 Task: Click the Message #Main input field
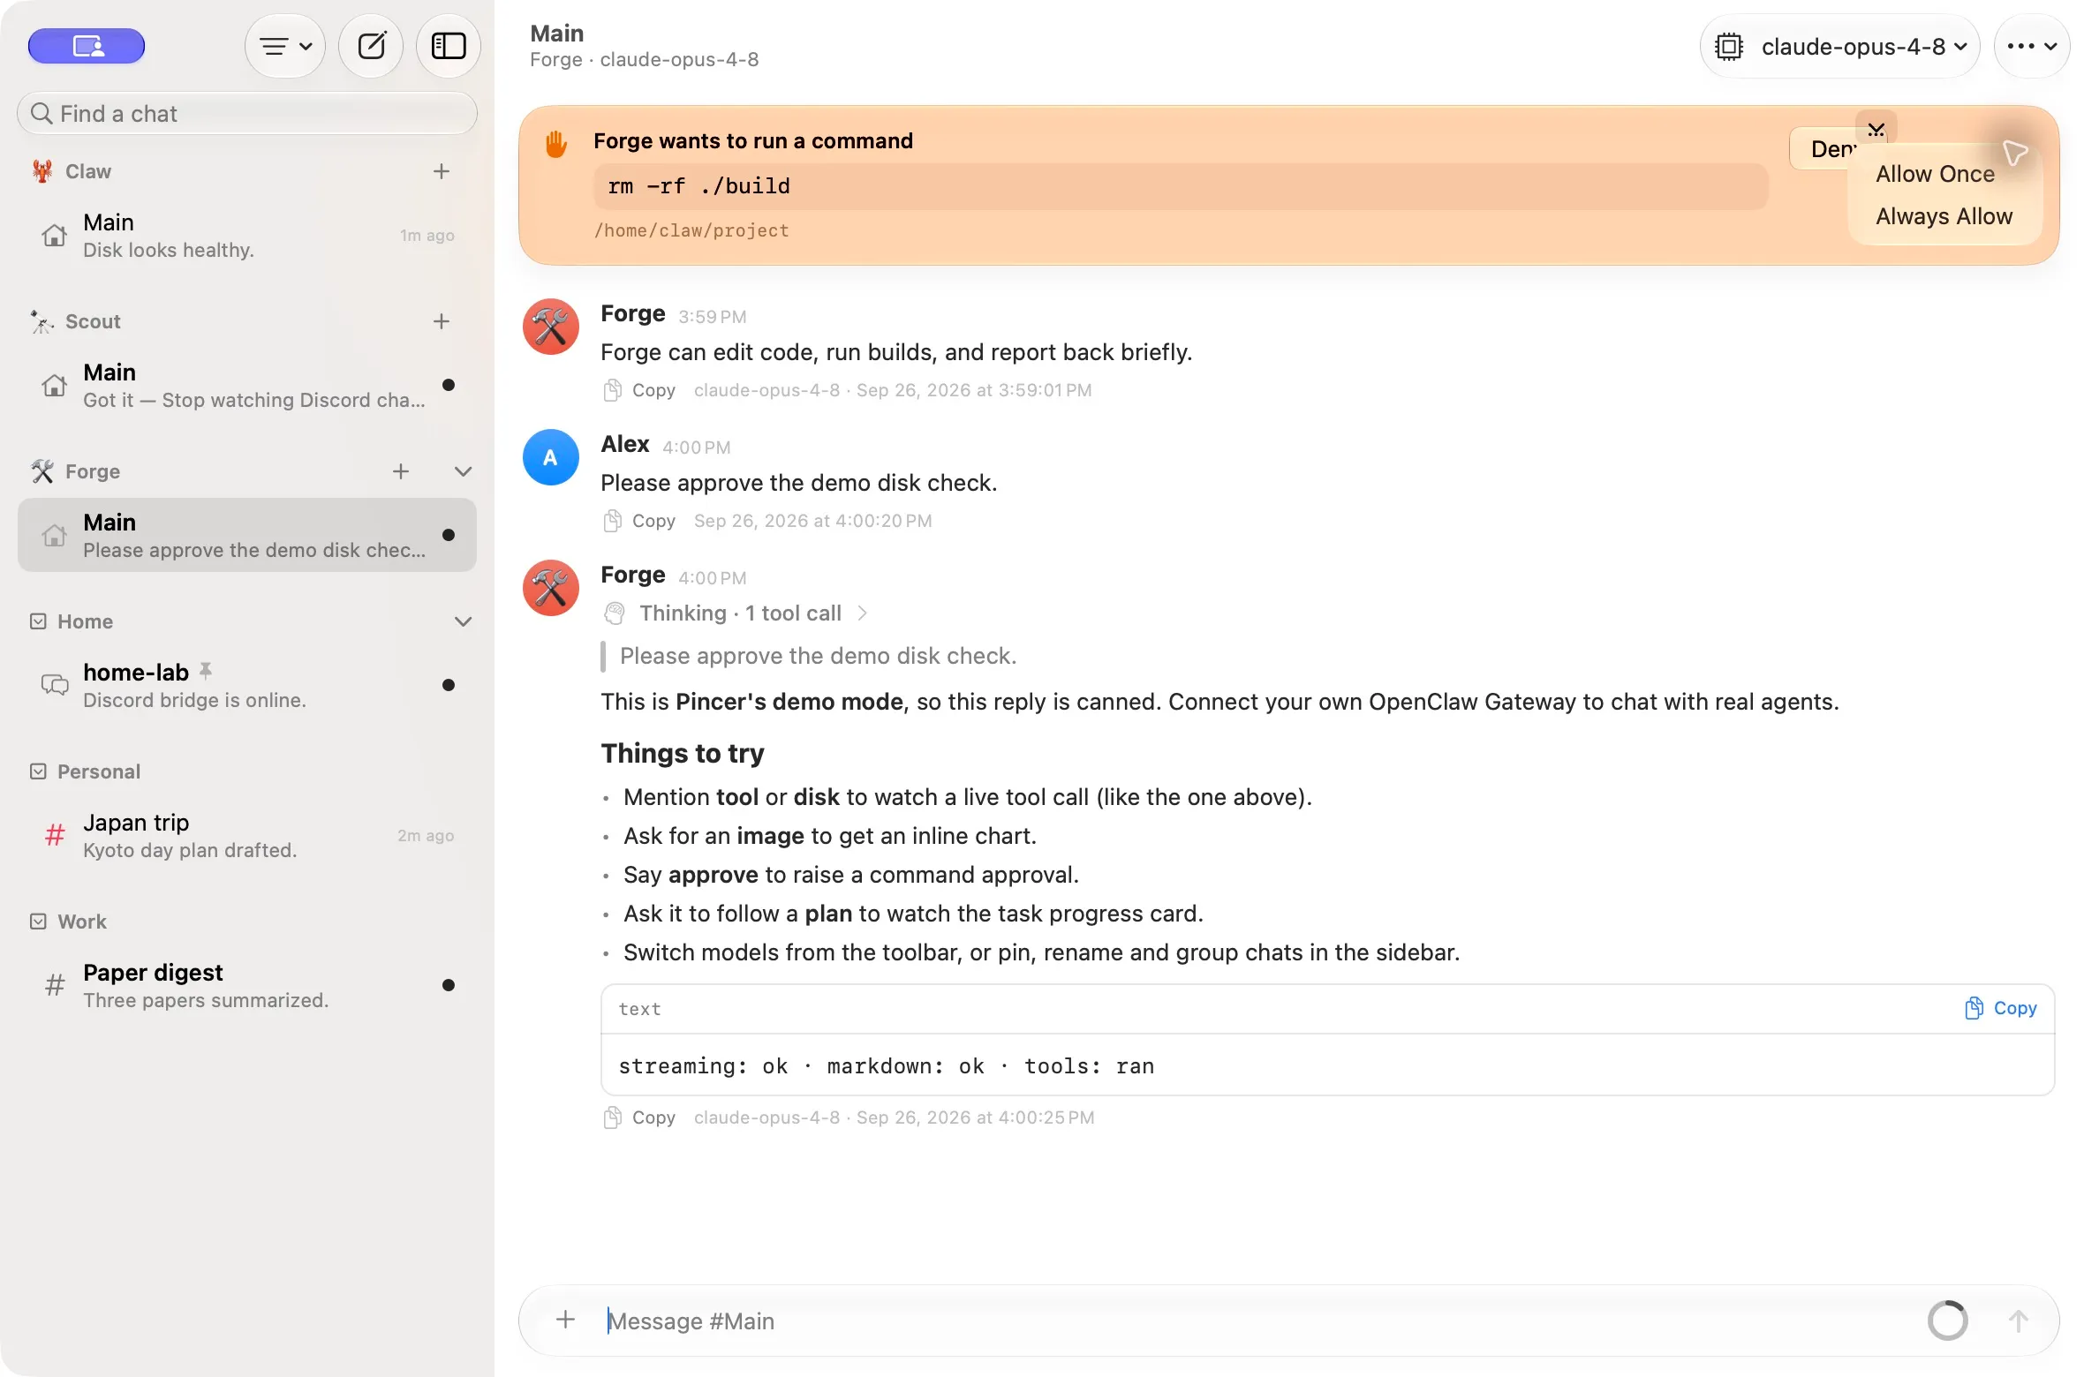pyautogui.click(x=1254, y=1321)
